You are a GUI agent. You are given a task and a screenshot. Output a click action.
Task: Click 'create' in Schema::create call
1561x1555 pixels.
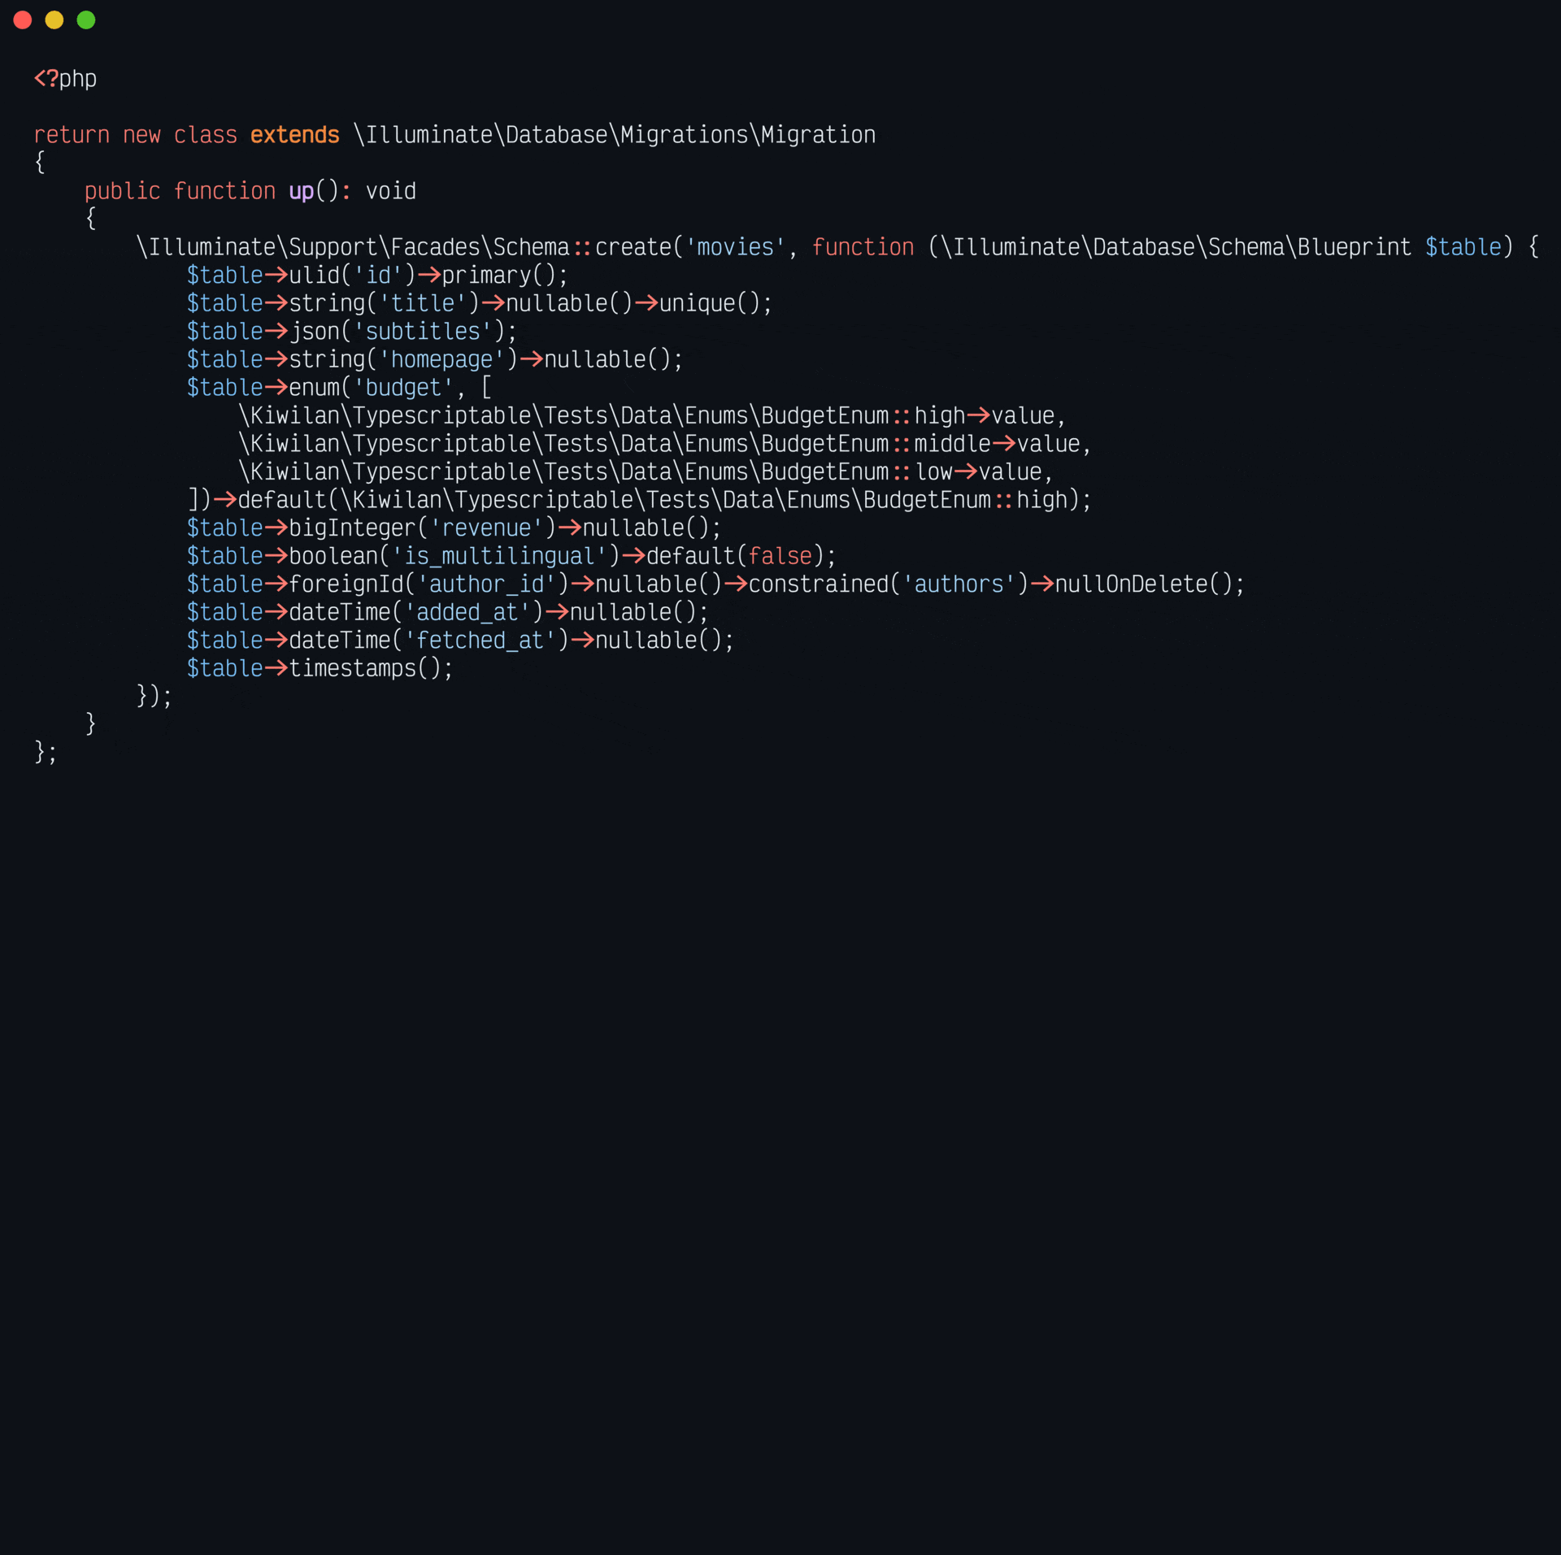[633, 247]
